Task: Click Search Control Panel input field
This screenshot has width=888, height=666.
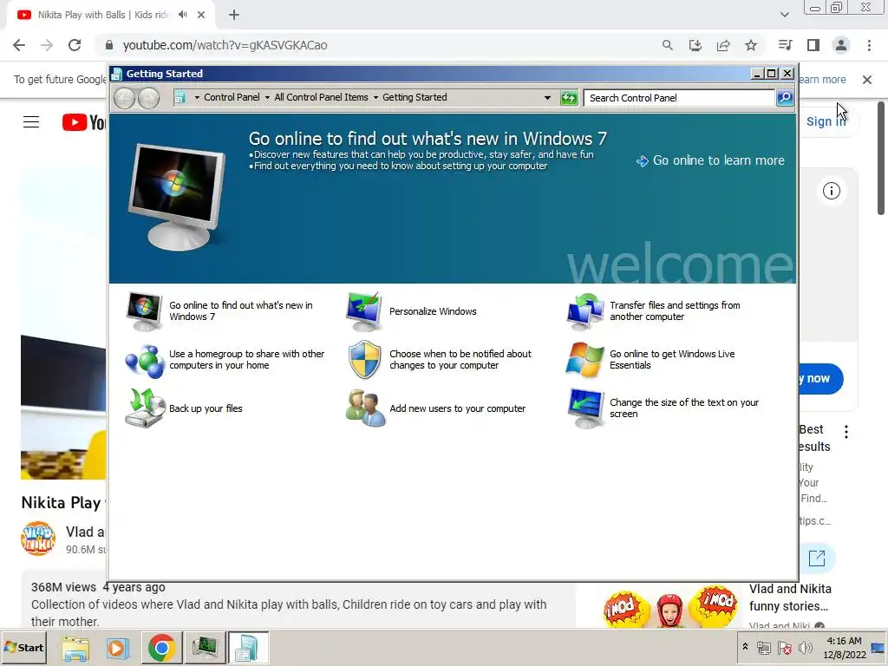Action: 679,98
